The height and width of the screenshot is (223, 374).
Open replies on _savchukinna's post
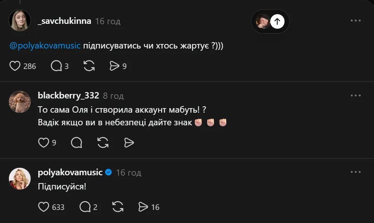tap(56, 66)
